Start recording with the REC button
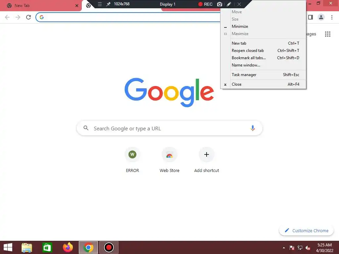Screen dimensions: 339x254 [x=205, y=4]
